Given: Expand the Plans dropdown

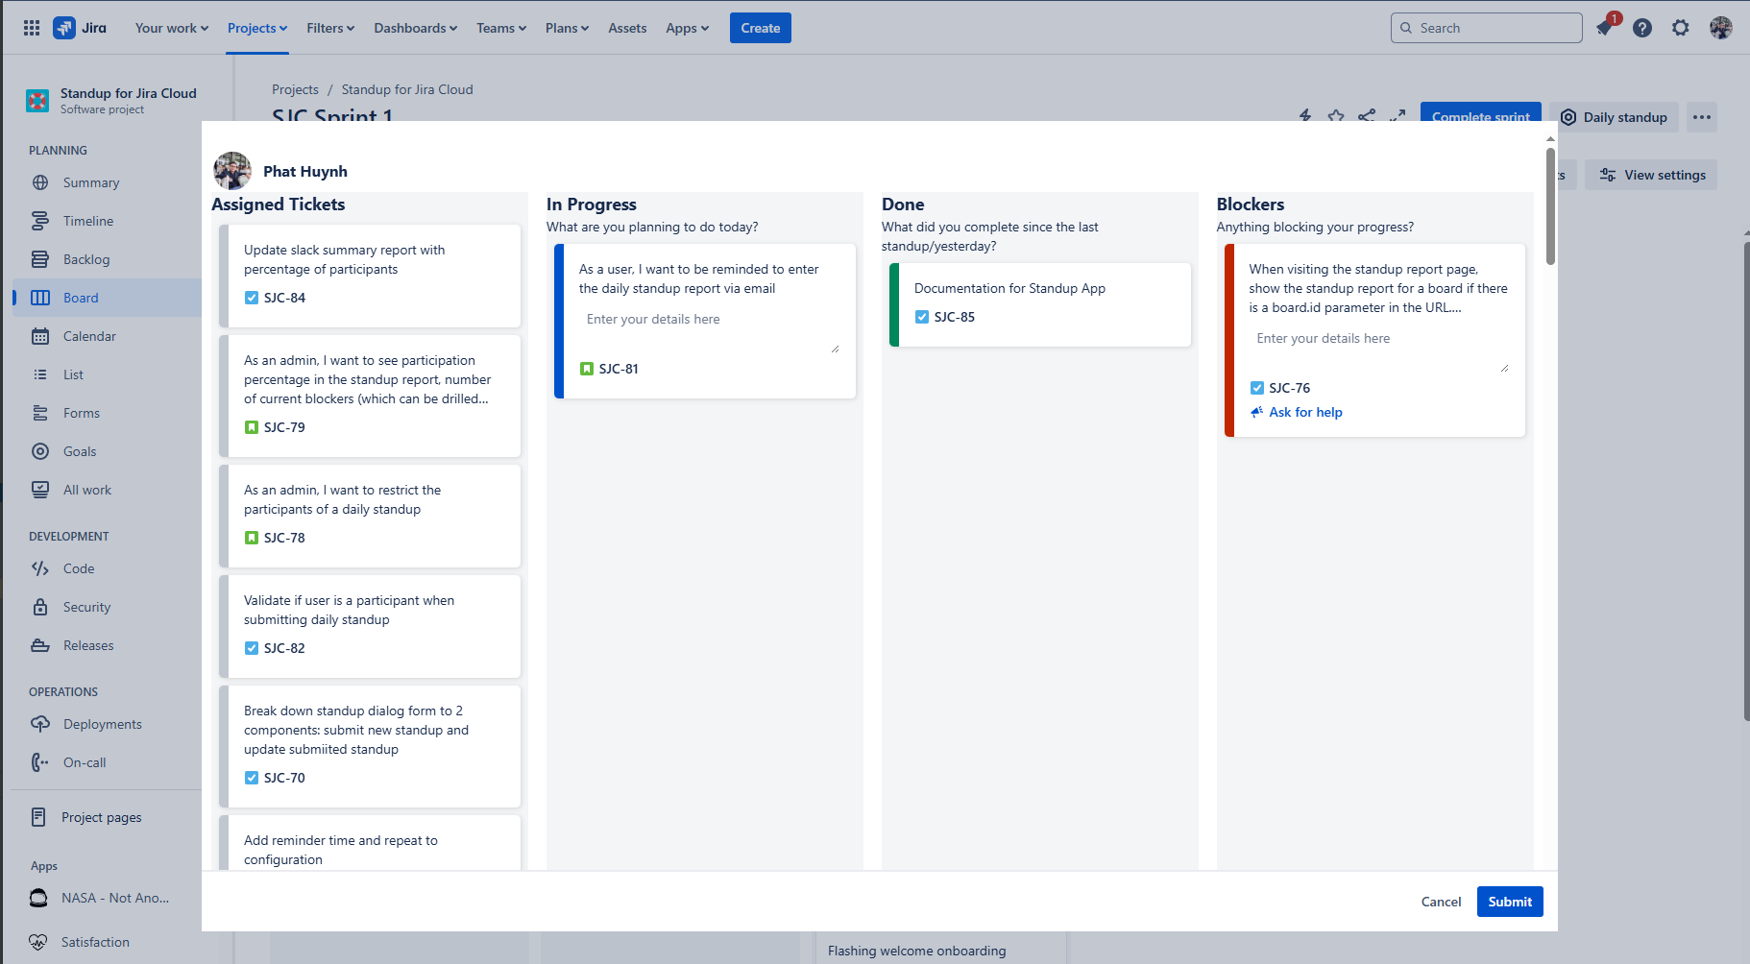Looking at the screenshot, I should [567, 28].
